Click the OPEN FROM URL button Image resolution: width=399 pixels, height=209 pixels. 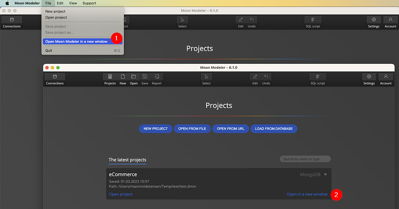(x=231, y=129)
